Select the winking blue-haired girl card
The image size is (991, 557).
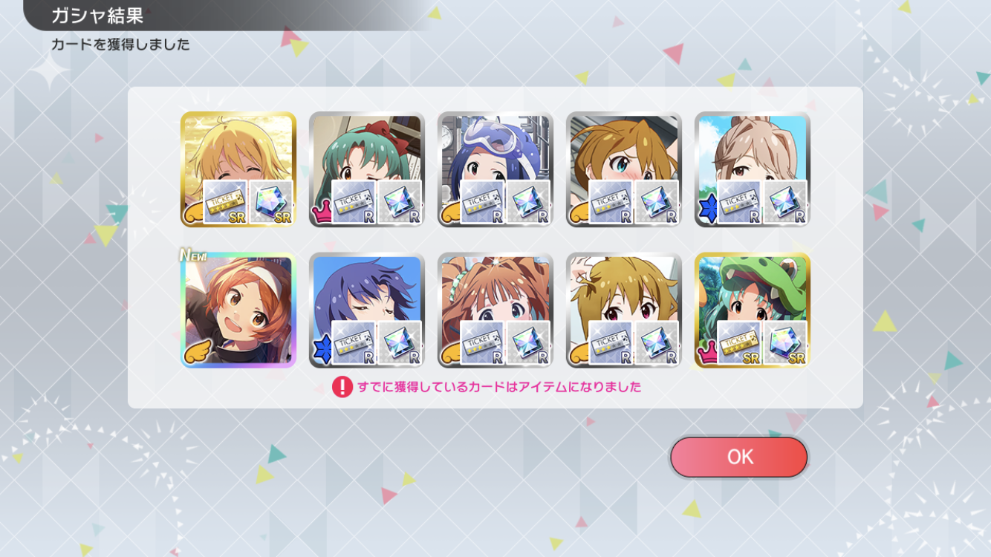tap(367, 310)
